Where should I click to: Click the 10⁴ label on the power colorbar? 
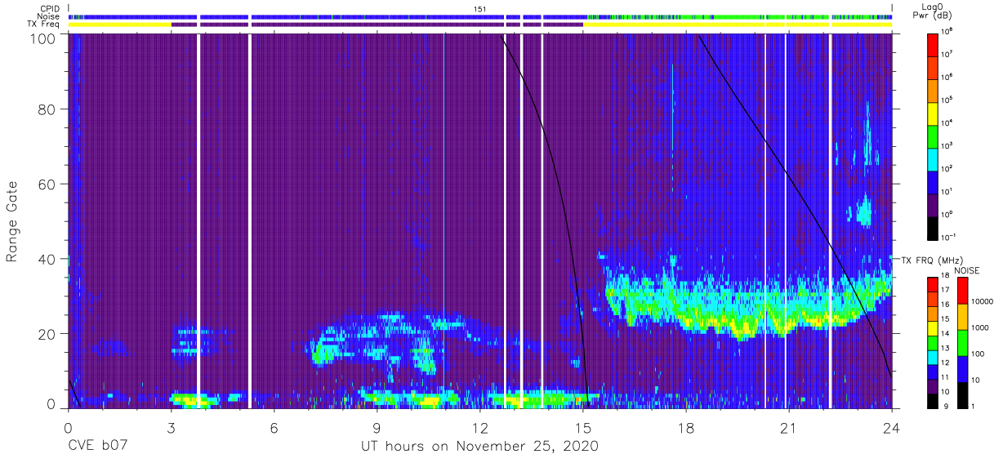pos(947,122)
